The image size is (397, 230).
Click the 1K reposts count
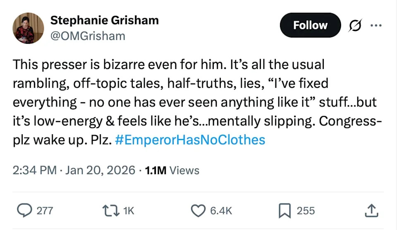pyautogui.click(x=129, y=211)
